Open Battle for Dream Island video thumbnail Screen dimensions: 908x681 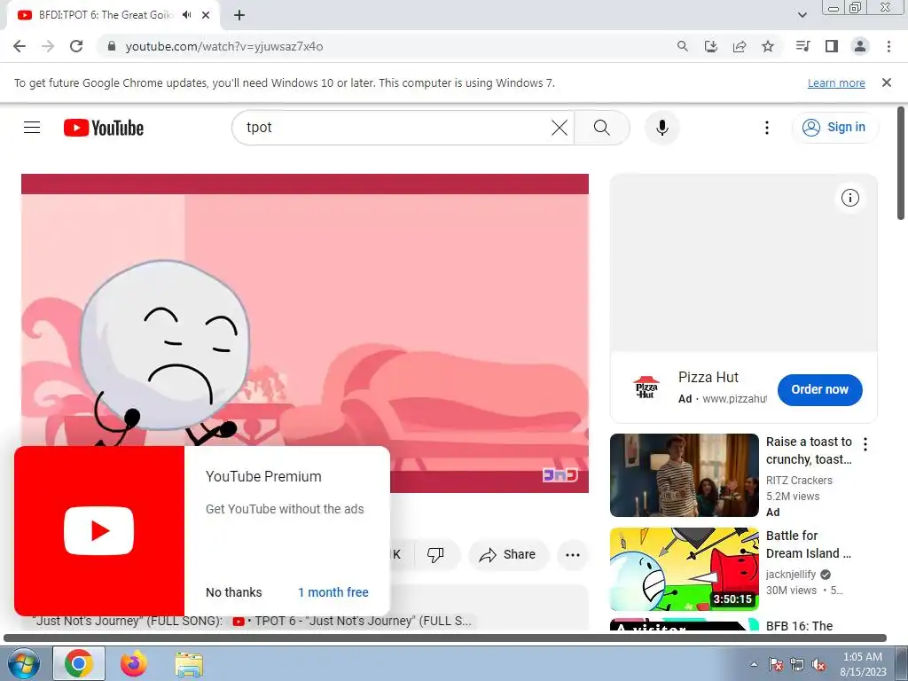[x=684, y=568]
